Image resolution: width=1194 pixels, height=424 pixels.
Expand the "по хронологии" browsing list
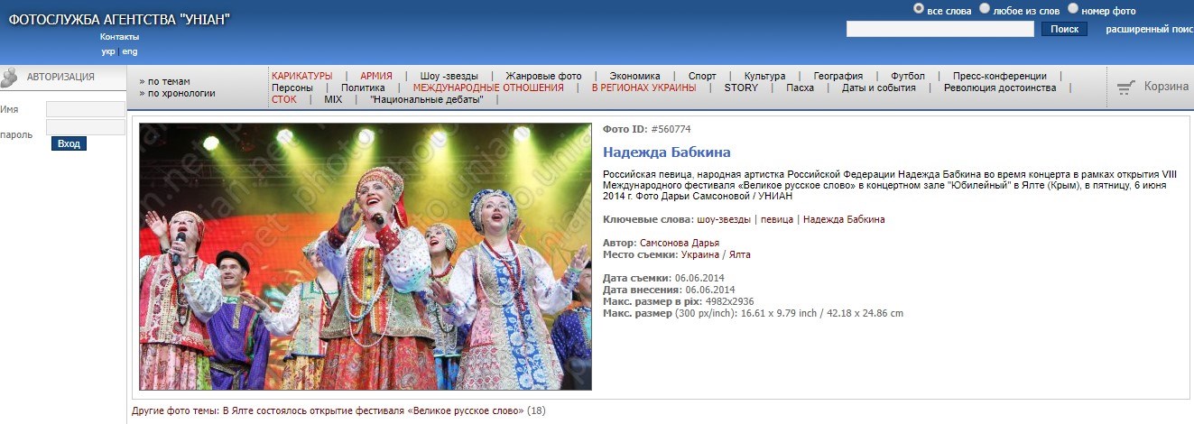point(180,93)
